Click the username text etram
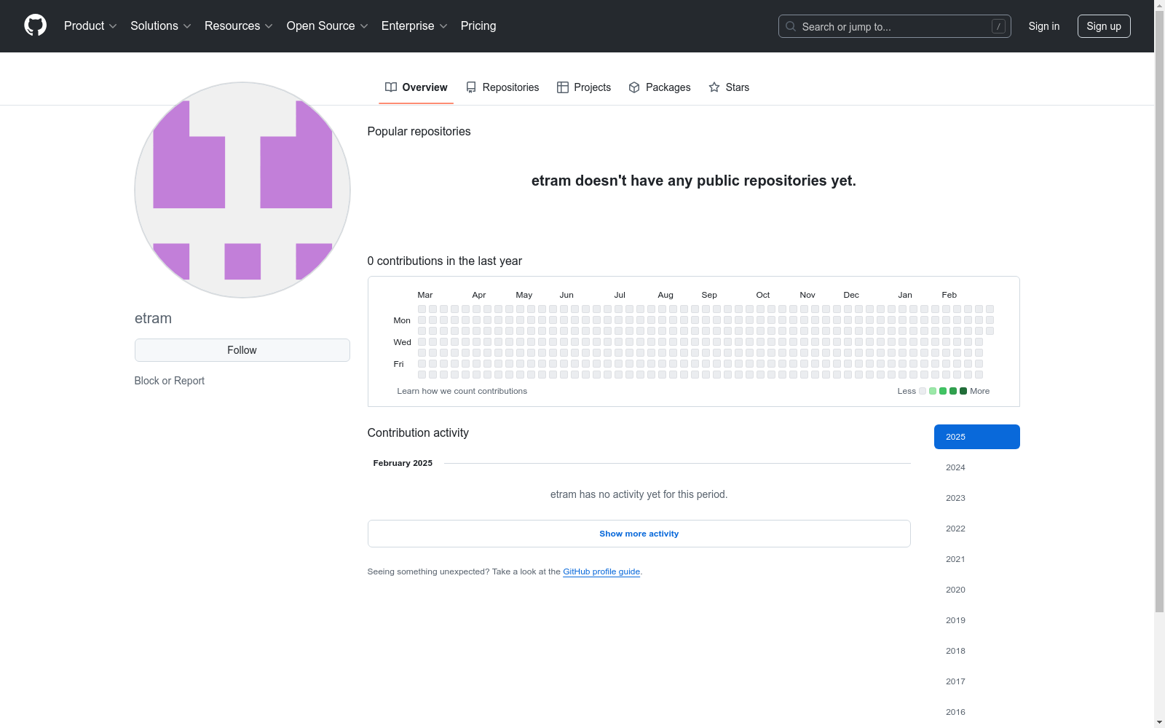The height and width of the screenshot is (728, 1165). click(153, 318)
